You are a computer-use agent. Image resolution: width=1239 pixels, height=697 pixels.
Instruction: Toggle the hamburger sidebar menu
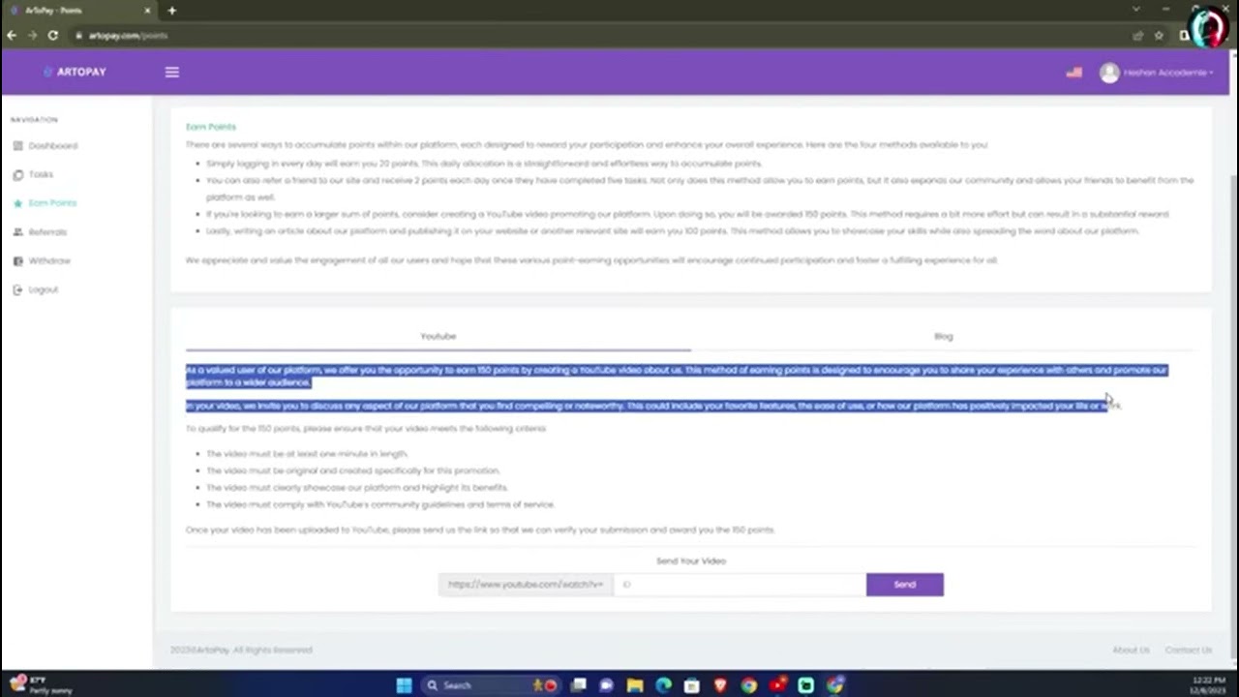pyautogui.click(x=172, y=72)
